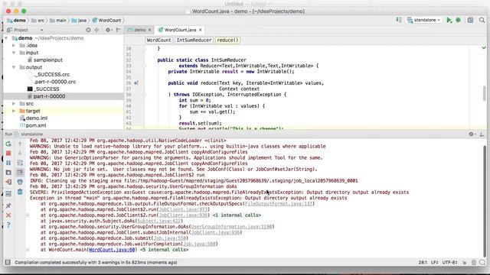Open Project Structure from toolbar
This screenshot has width=490, height=275.
pyautogui.click(x=470, y=20)
